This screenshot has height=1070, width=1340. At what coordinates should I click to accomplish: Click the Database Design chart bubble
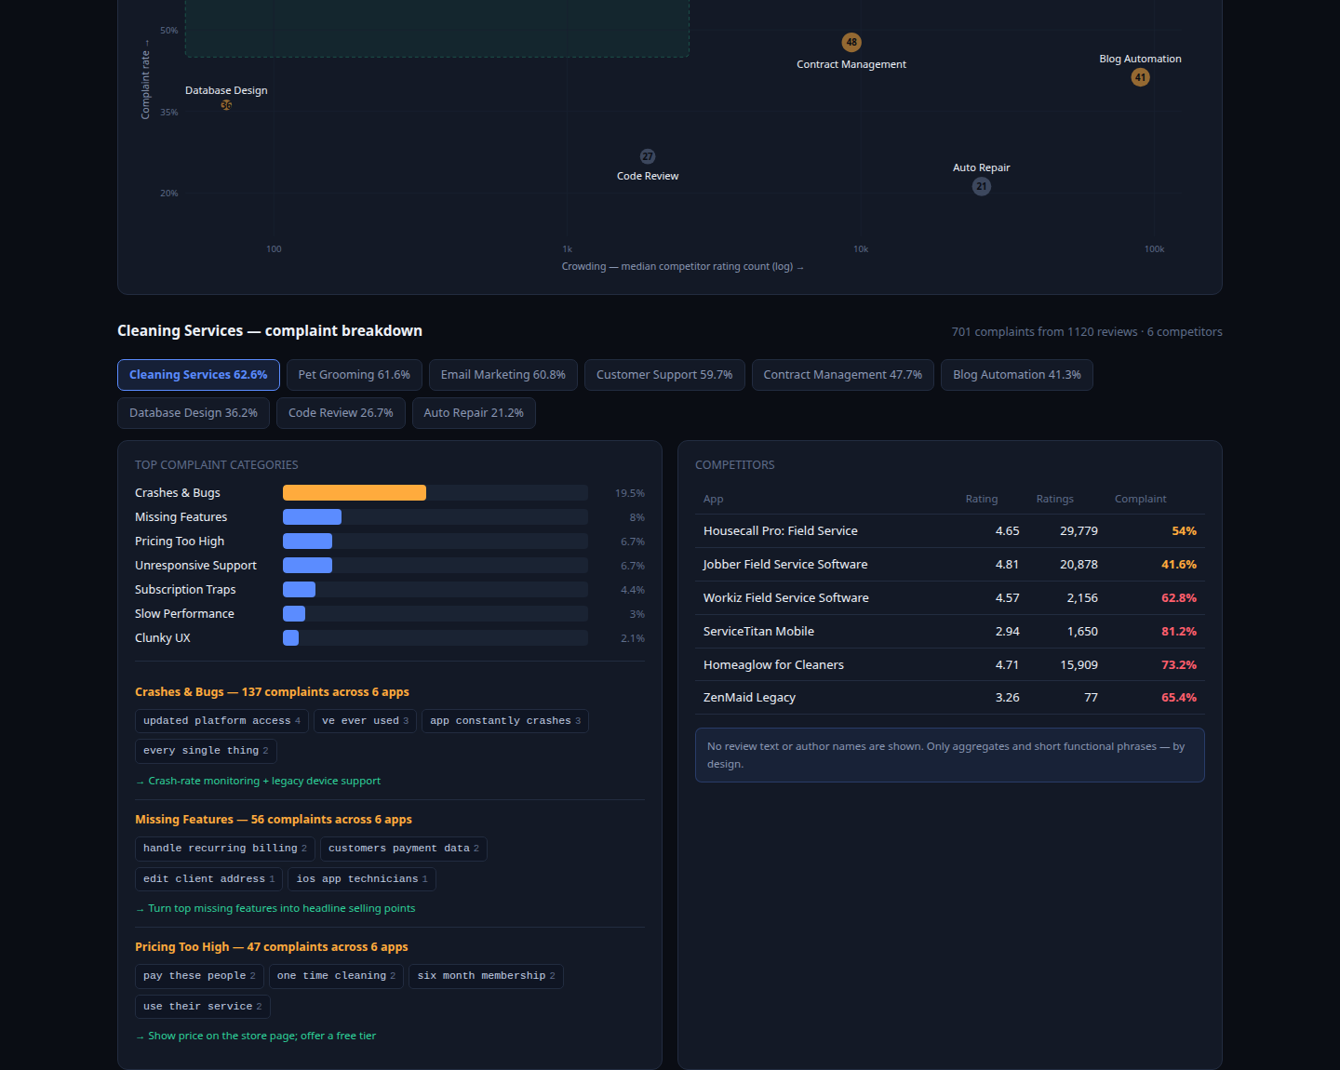click(226, 105)
